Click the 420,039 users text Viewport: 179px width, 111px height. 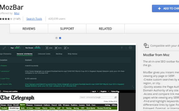click(x=56, y=19)
